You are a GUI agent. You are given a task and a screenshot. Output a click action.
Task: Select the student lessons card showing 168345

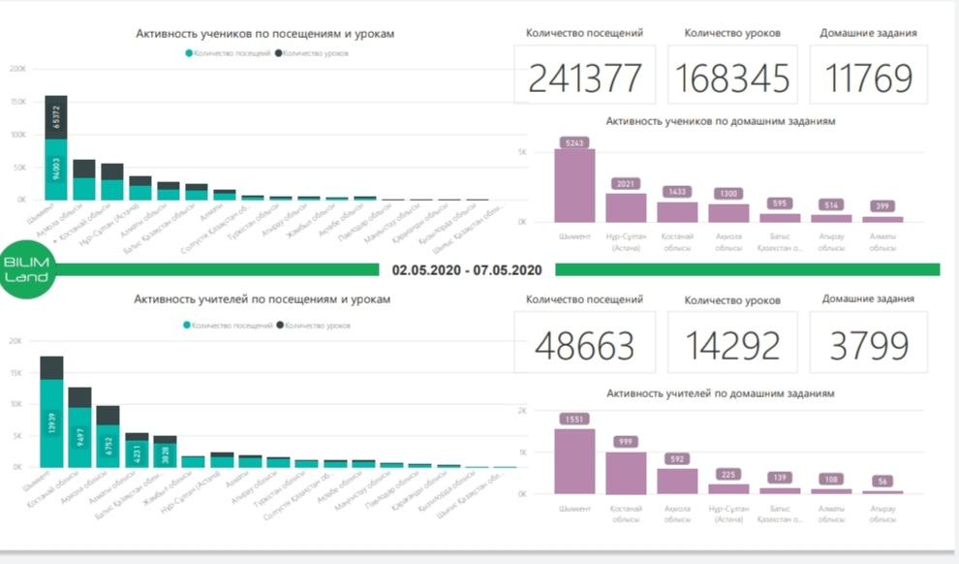point(732,76)
